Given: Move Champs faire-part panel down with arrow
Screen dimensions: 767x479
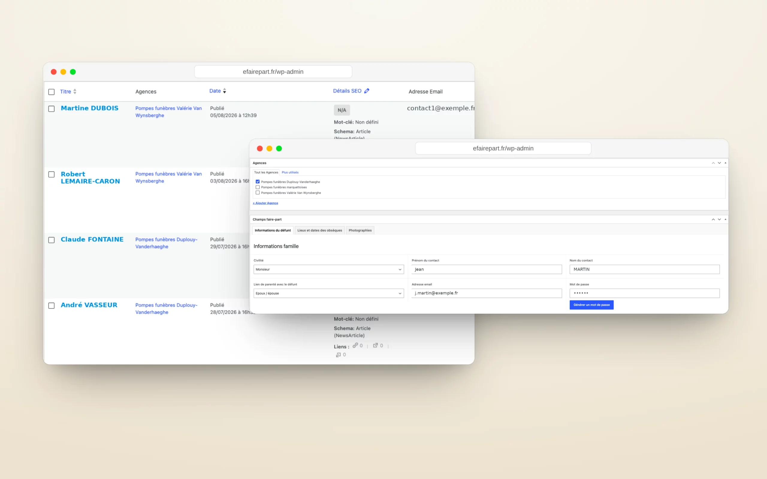Looking at the screenshot, I should [x=719, y=219].
